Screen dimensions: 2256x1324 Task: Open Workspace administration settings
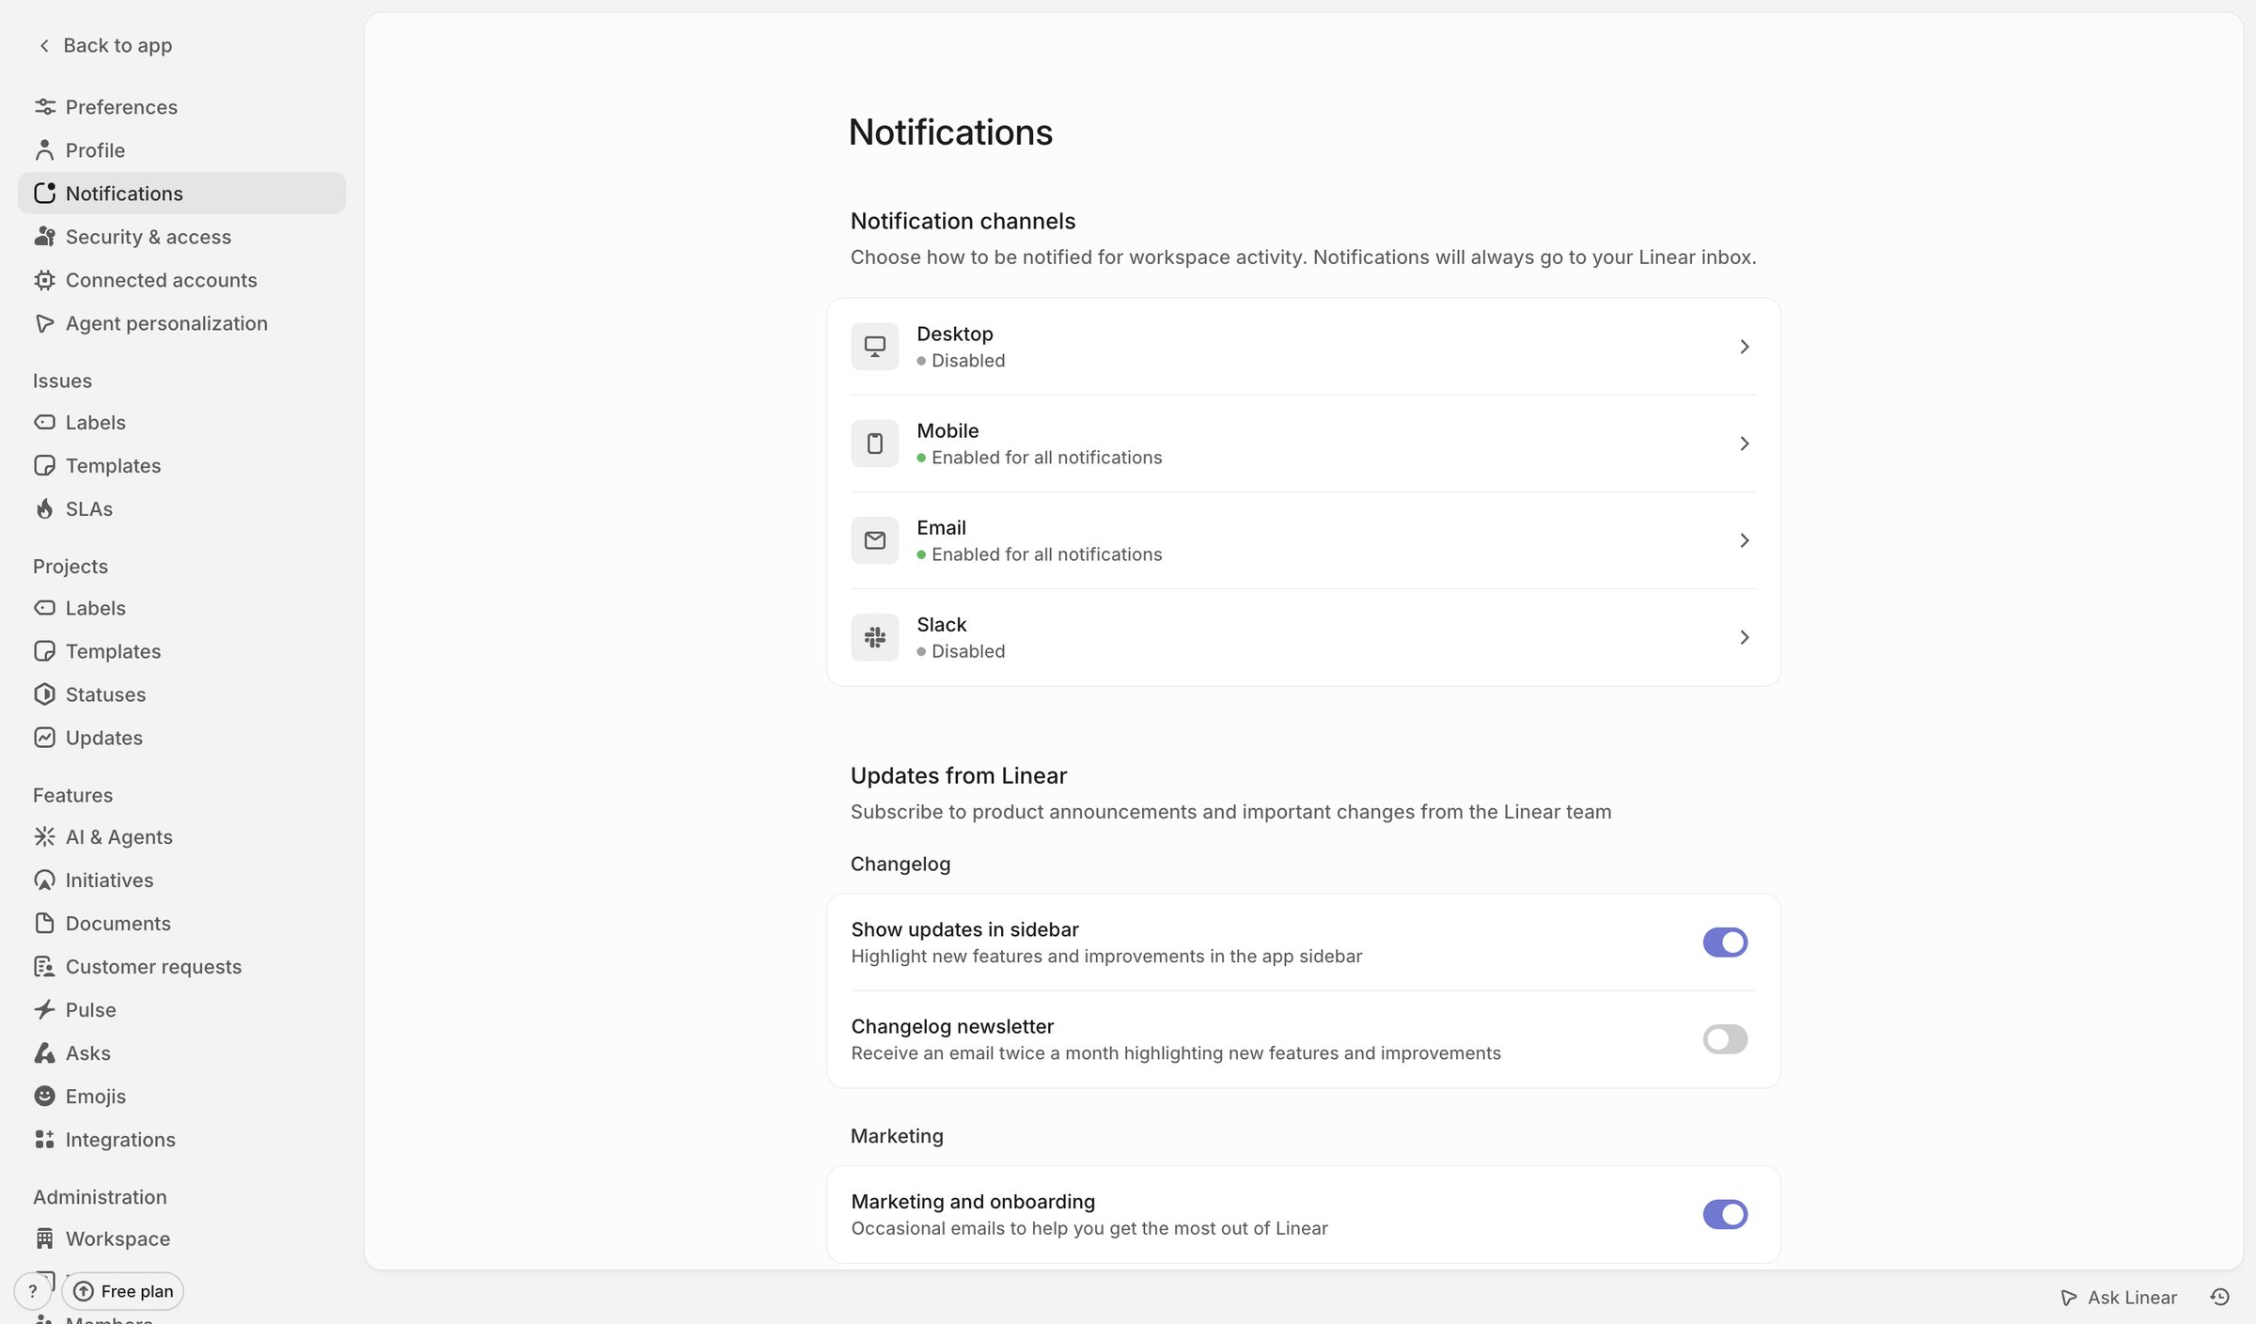click(181, 1239)
